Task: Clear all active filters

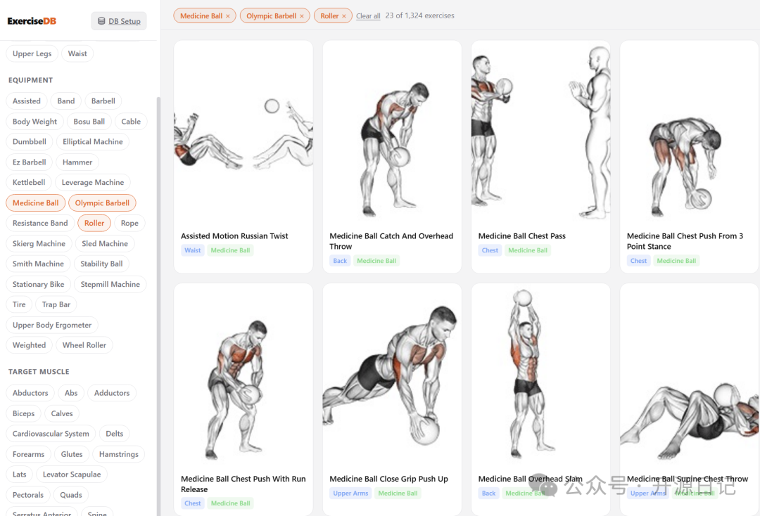Action: pyautogui.click(x=368, y=16)
